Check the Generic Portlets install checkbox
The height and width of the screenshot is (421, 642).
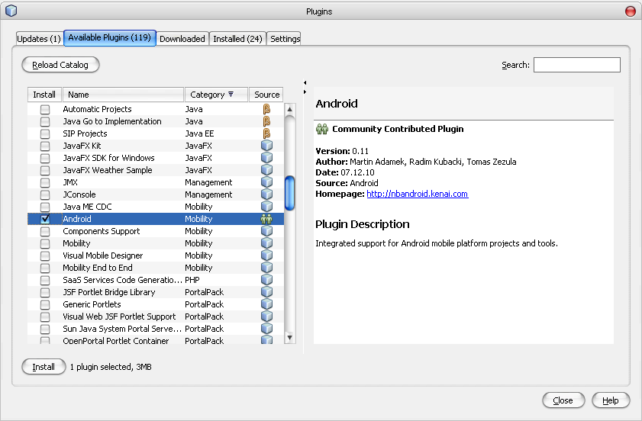coord(45,304)
